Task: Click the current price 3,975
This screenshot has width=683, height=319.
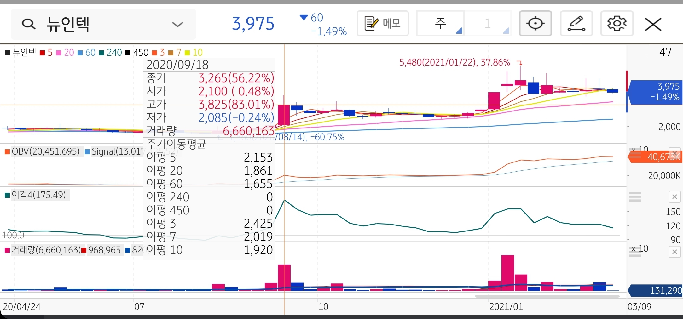Action: tap(253, 24)
